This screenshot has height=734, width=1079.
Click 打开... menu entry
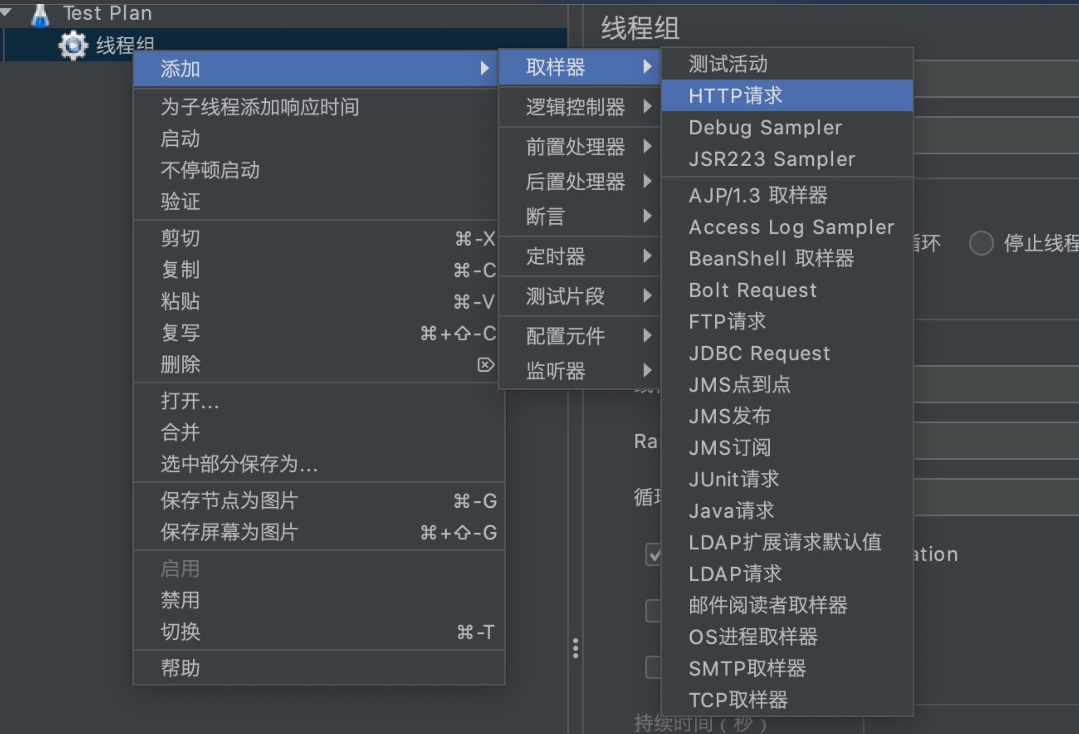[x=319, y=400]
